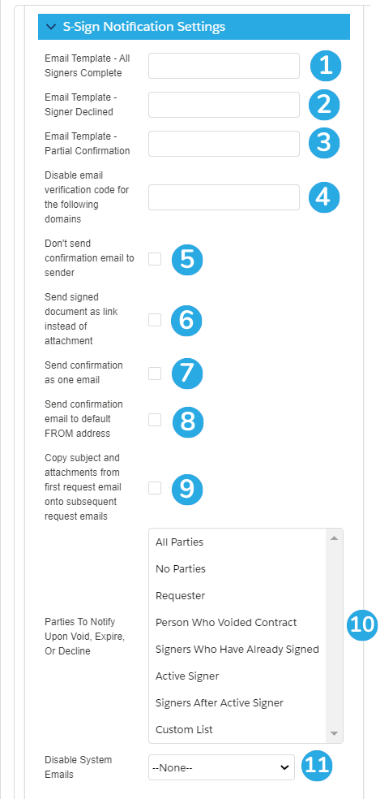Click the All Signers Complete template field
This screenshot has height=799, width=380.
224,66
